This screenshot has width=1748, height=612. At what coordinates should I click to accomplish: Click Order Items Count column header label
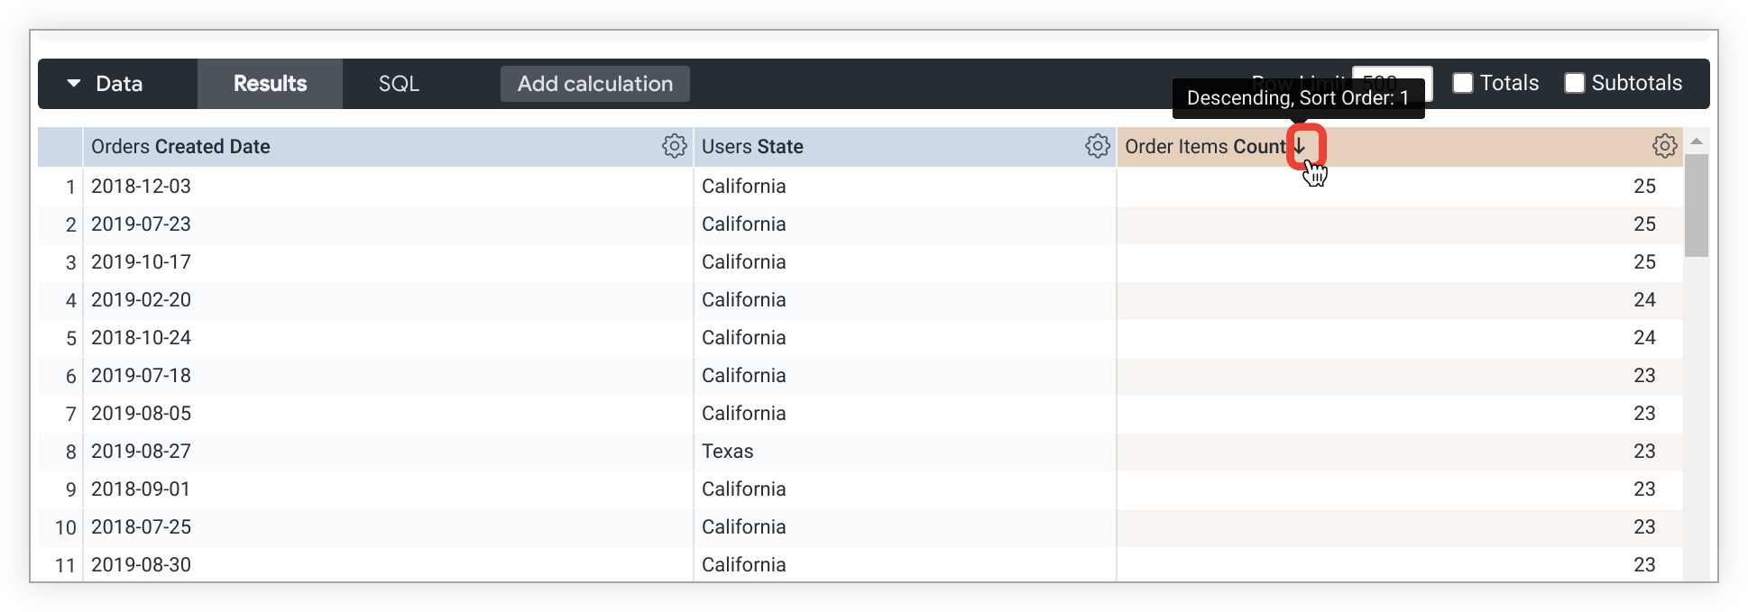tap(1204, 147)
